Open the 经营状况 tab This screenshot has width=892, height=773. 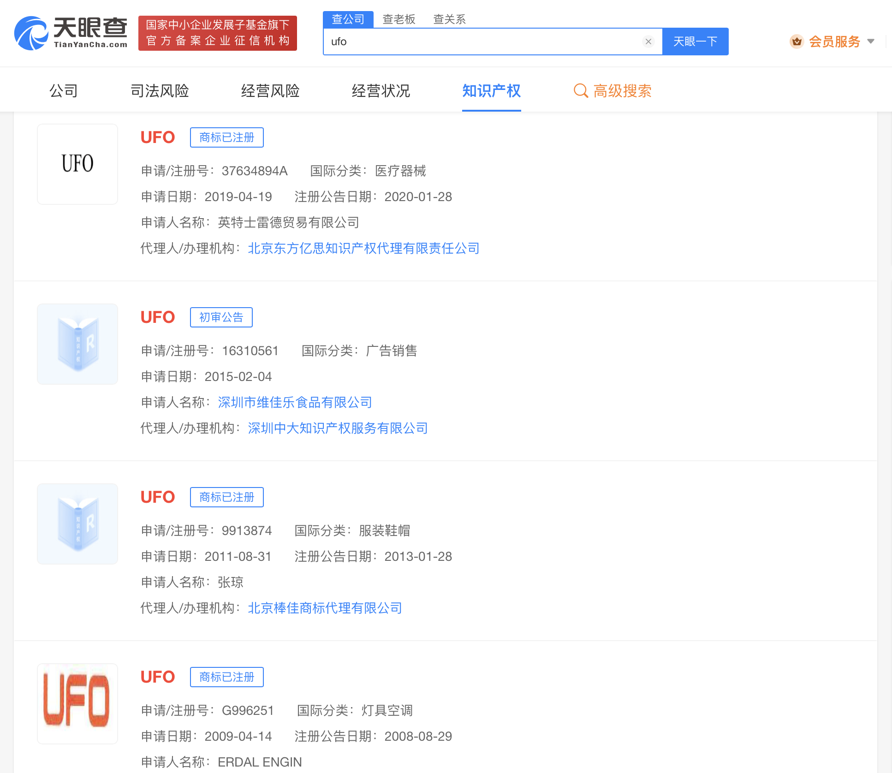[x=381, y=91]
